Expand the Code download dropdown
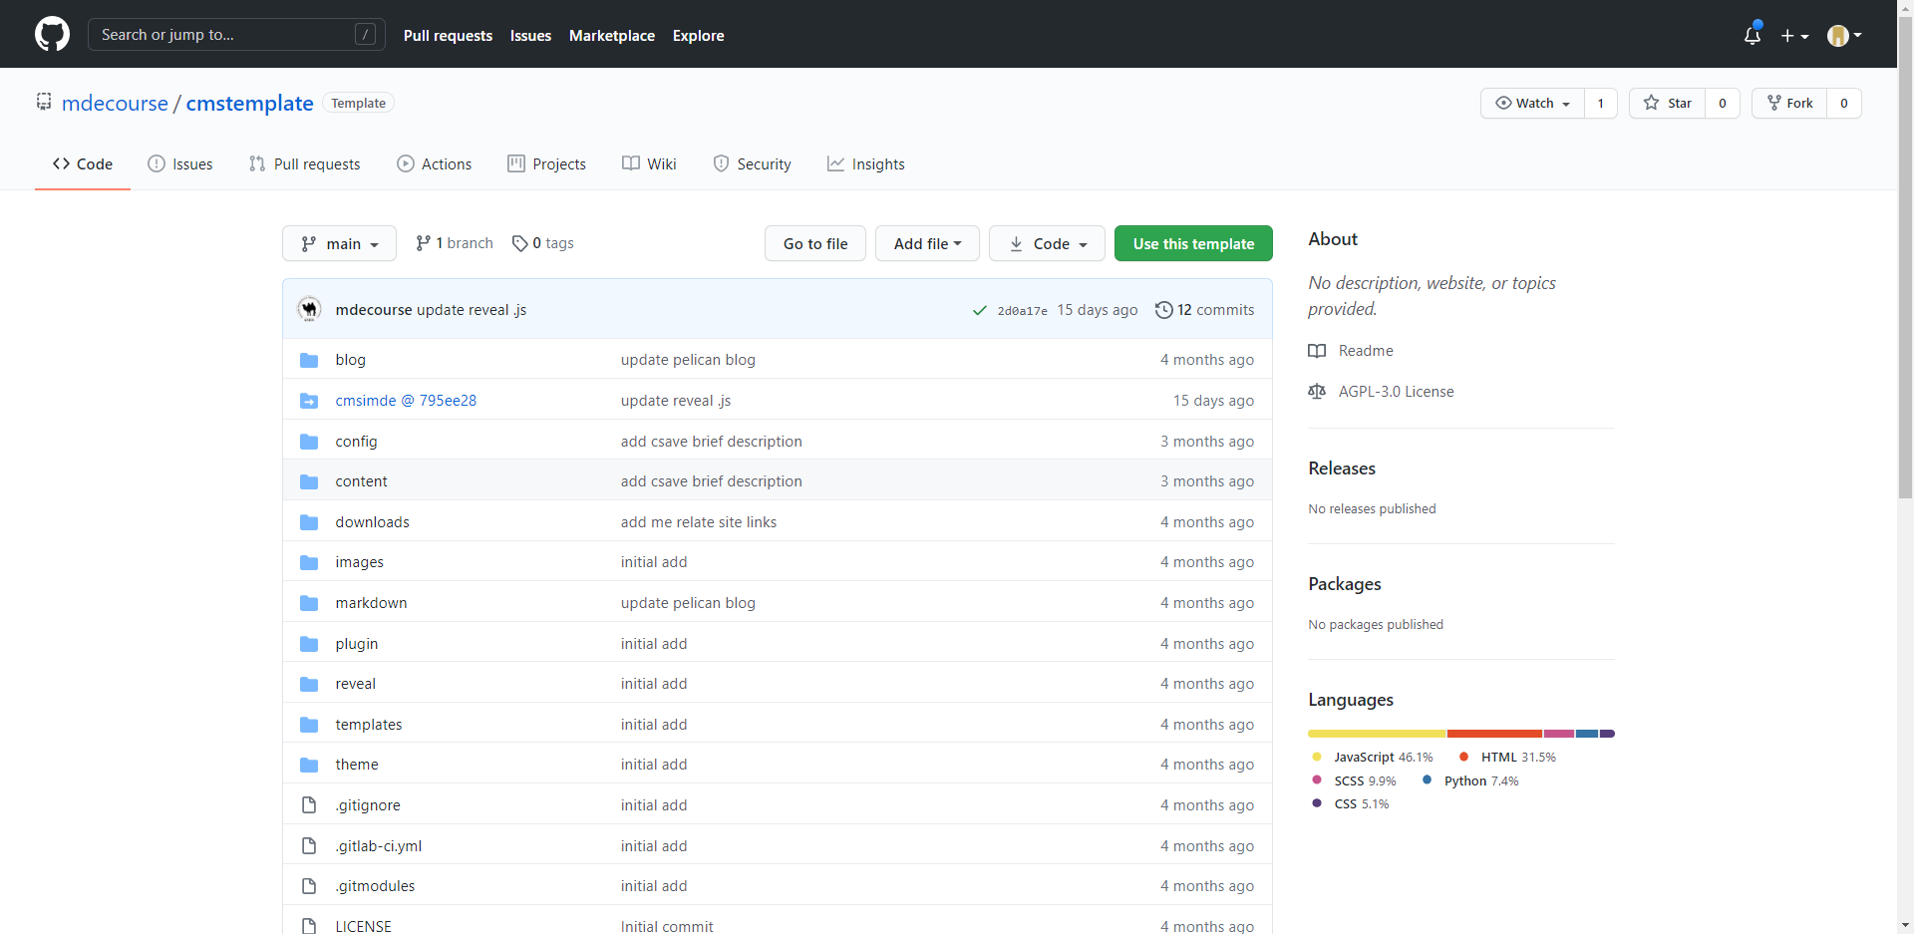Image resolution: width=1914 pixels, height=934 pixels. point(1047,243)
